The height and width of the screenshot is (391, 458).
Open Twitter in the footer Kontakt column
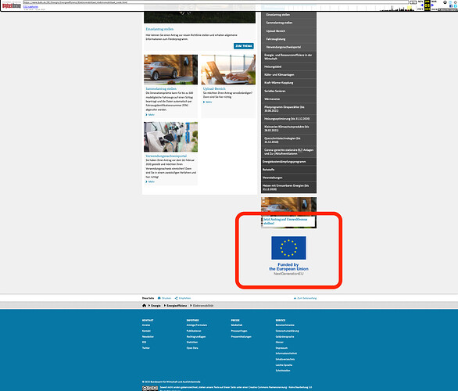(x=145, y=348)
